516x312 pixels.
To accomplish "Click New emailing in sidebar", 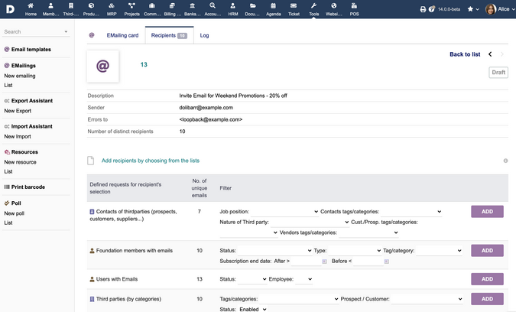I will click(20, 76).
